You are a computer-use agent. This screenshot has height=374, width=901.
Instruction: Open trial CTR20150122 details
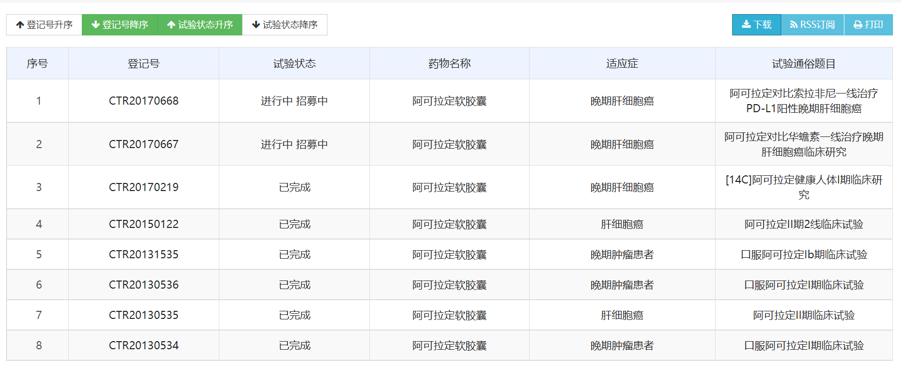[144, 224]
